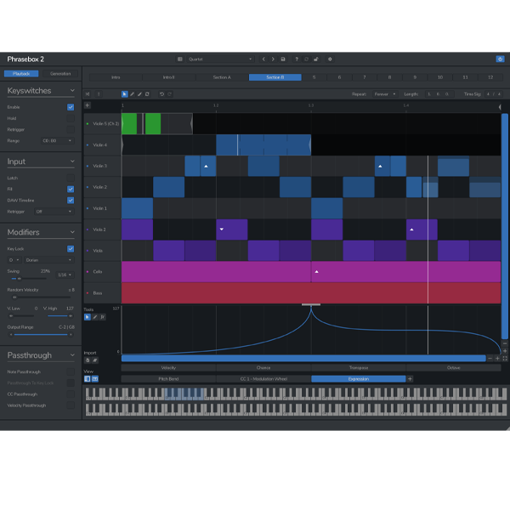This screenshot has height=510, width=510.
Task: Enable the Keyswitches Retrigger checkbox
Action: click(71, 129)
